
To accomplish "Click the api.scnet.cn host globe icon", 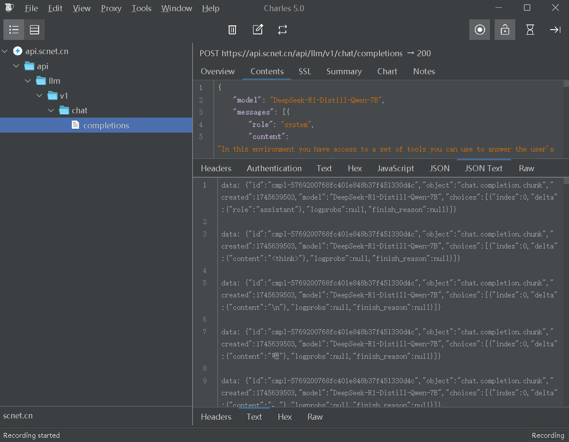I will (18, 51).
